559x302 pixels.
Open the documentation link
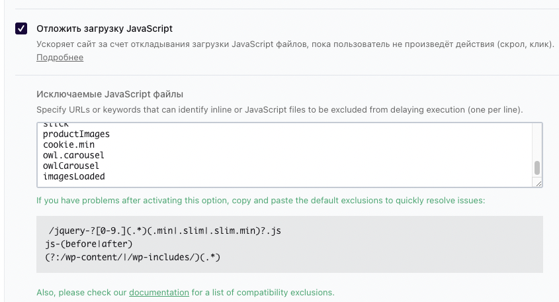[x=159, y=292]
